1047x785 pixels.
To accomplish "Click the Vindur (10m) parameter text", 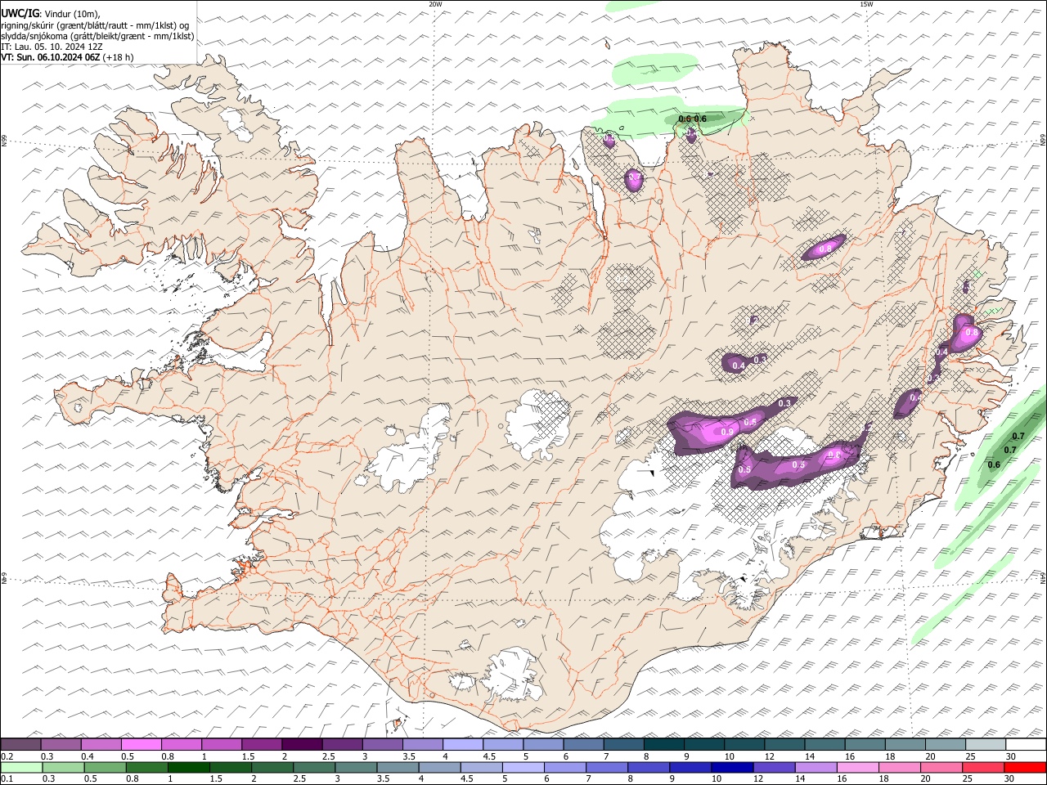I will click(73, 14).
